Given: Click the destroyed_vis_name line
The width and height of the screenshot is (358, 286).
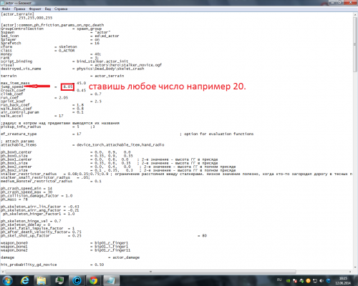Looking at the screenshot, I should pyautogui.click(x=72, y=69).
